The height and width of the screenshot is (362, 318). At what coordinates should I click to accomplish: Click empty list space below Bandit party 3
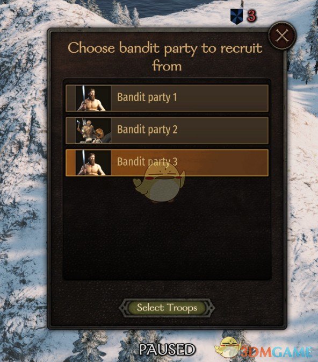tap(167, 229)
